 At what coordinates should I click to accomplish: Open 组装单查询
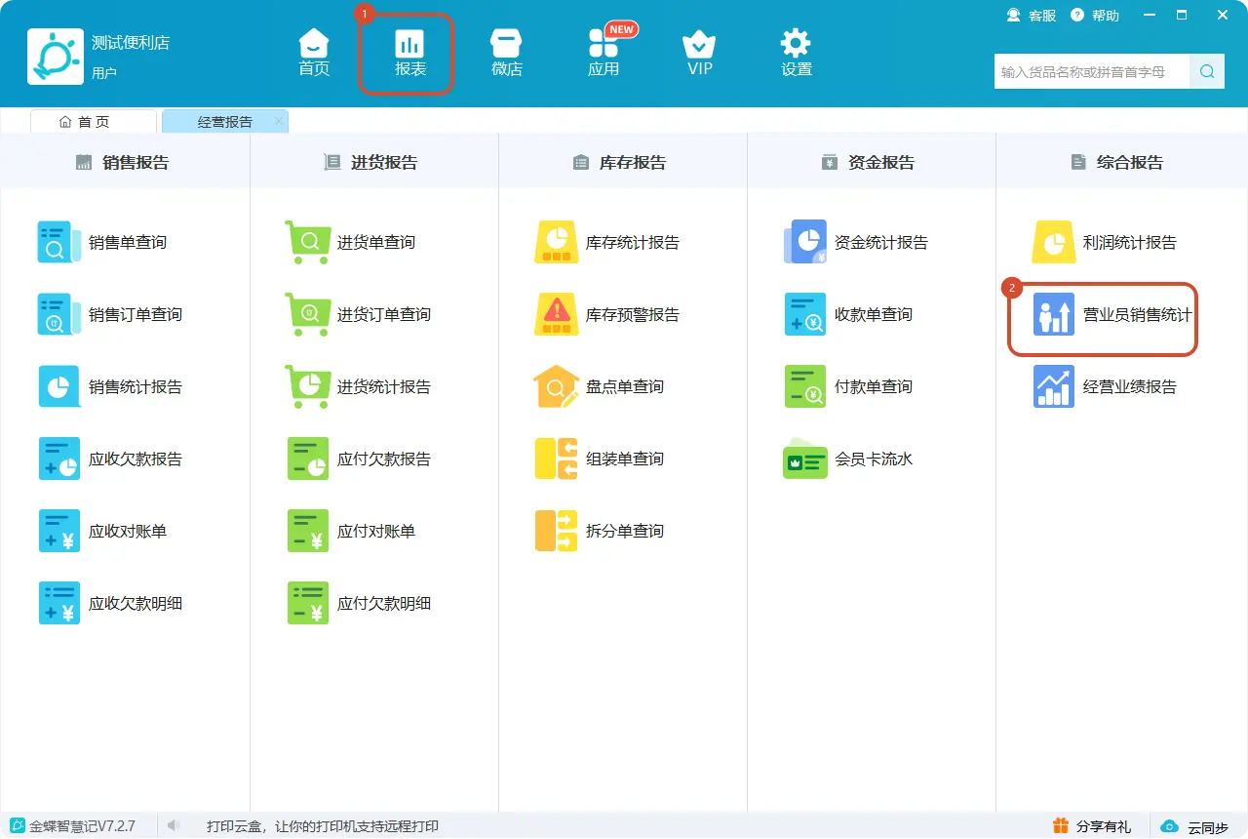pyautogui.click(x=599, y=459)
